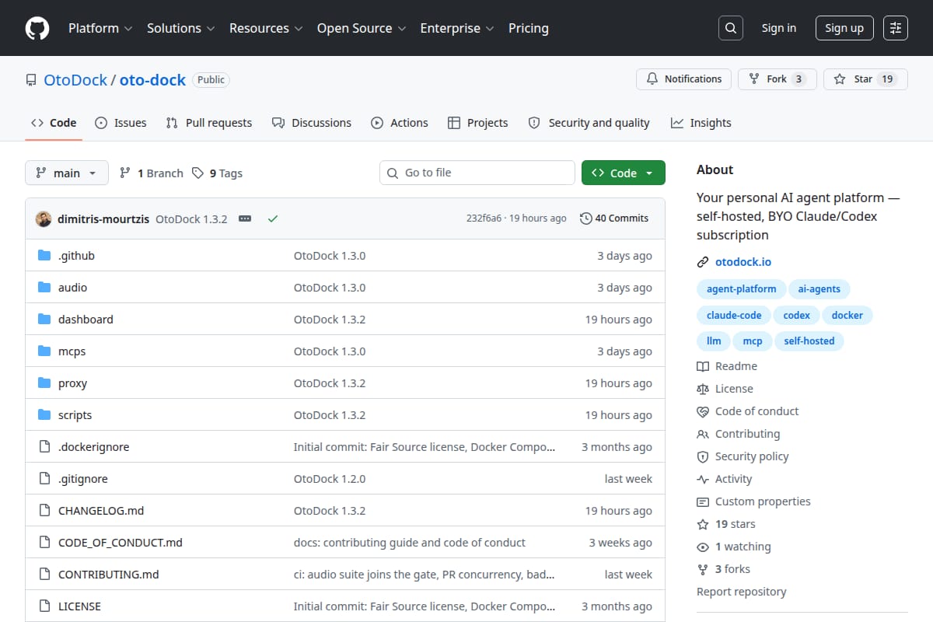Click the commit details ellipsis icon
This screenshot has width=933, height=622.
(245, 218)
